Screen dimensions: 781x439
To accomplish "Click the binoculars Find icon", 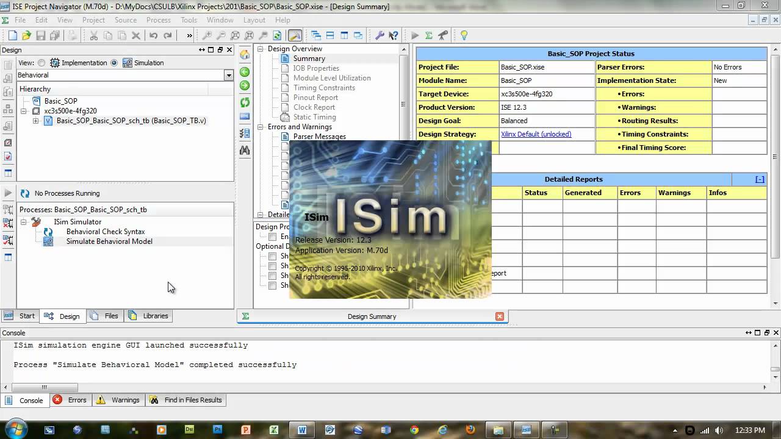I will [245, 150].
